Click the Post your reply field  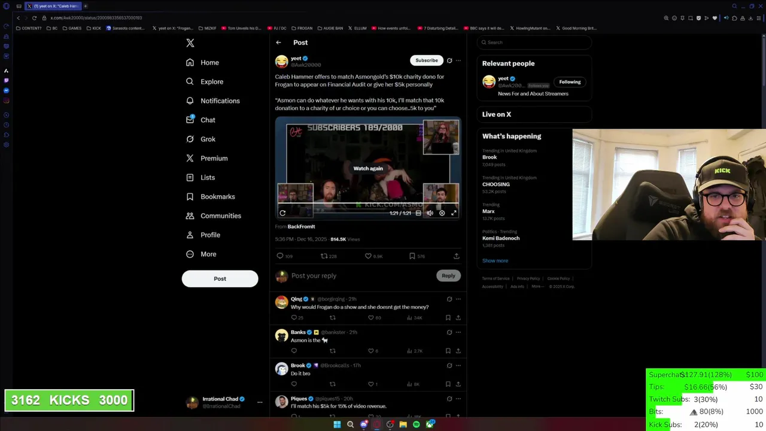[362, 275]
